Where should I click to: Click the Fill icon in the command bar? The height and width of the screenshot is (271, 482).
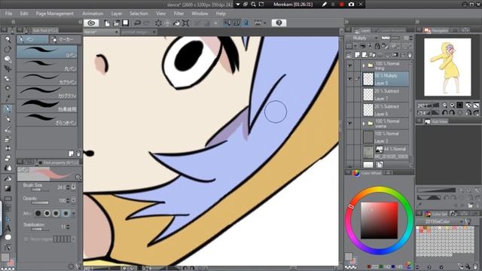coord(176,23)
